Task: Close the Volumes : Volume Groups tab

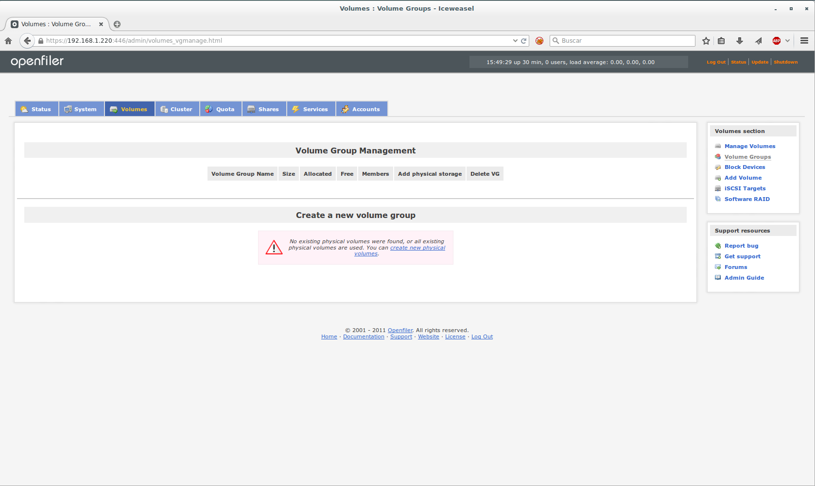Action: coord(101,24)
